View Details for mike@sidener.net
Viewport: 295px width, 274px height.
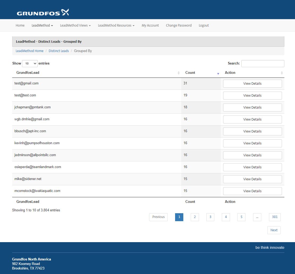click(252, 179)
